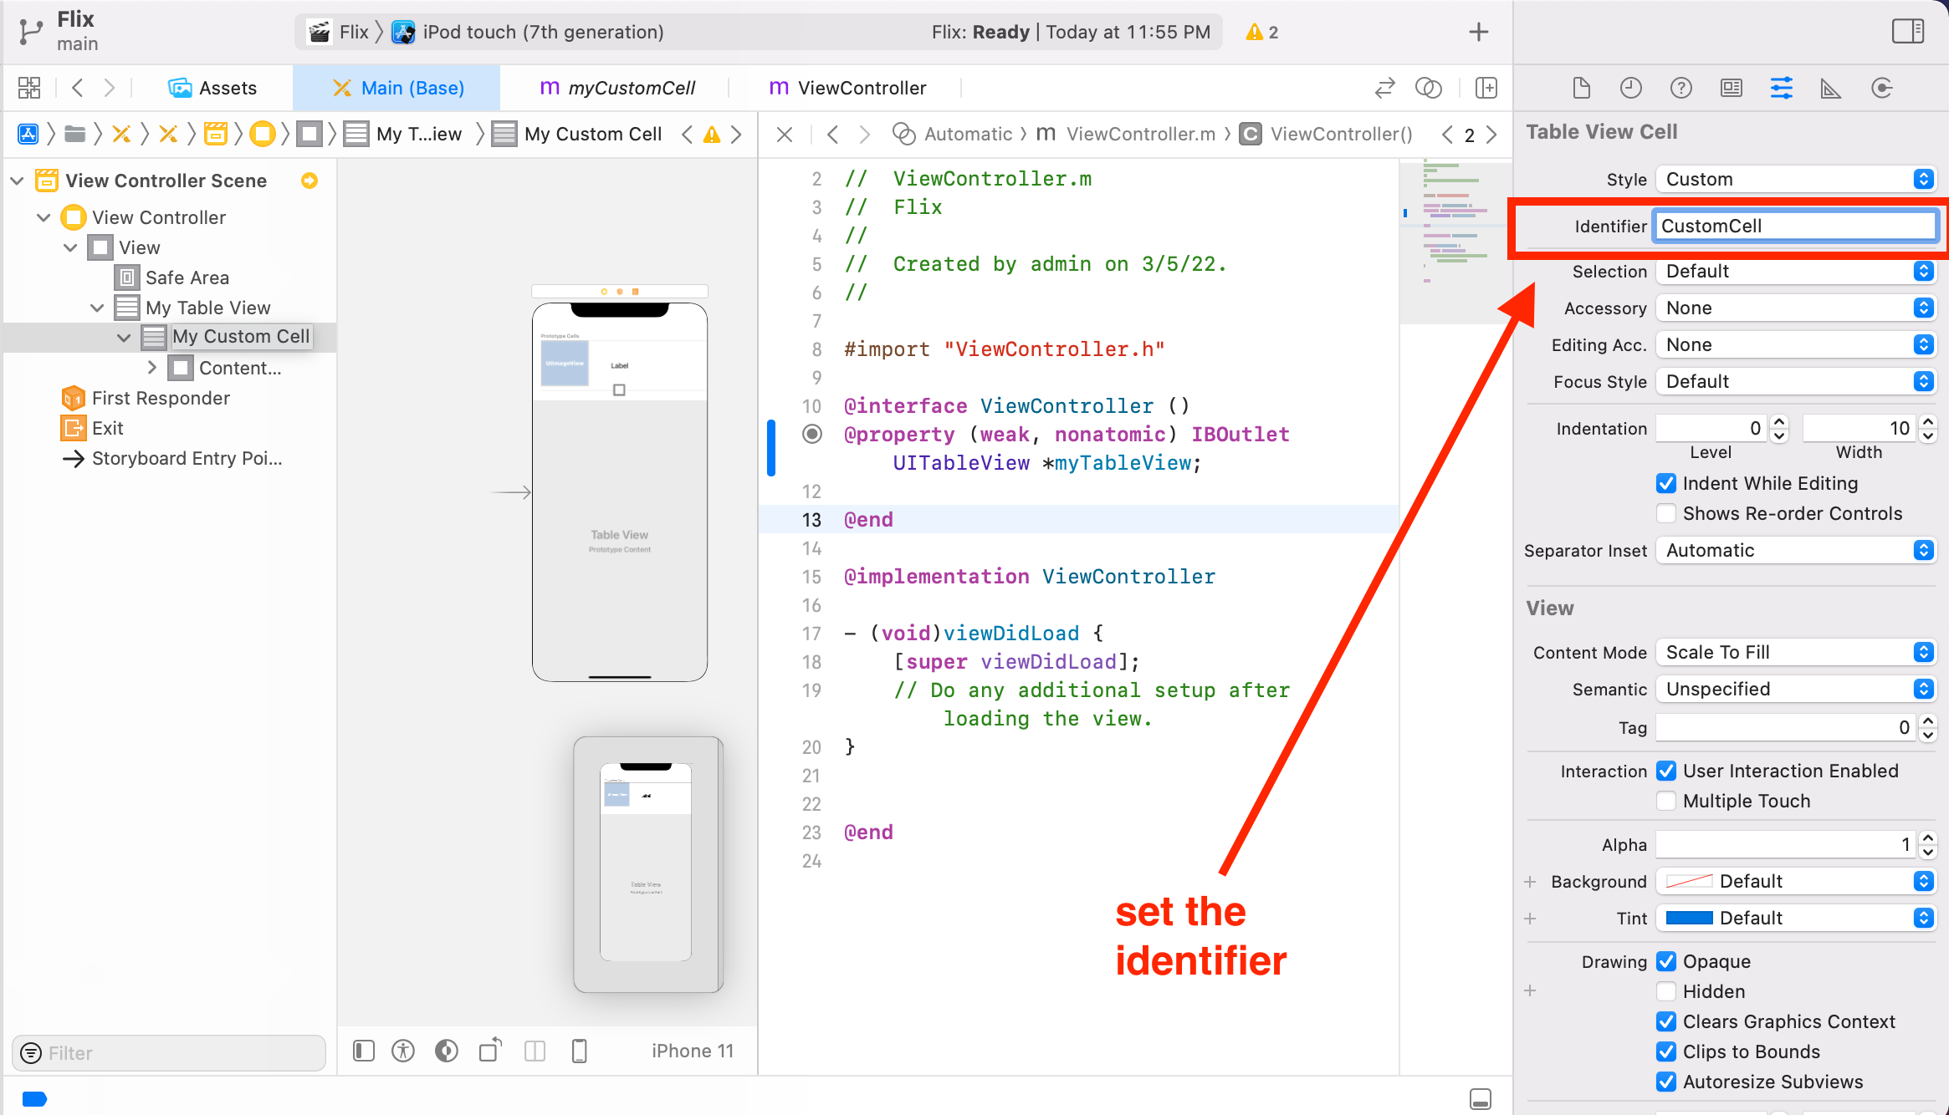This screenshot has height=1115, width=1949.
Task: Open the Connections inspector icon
Action: 1881,88
